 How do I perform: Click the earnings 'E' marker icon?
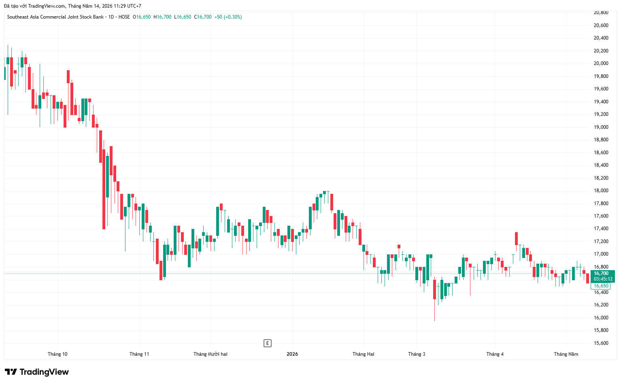click(267, 343)
